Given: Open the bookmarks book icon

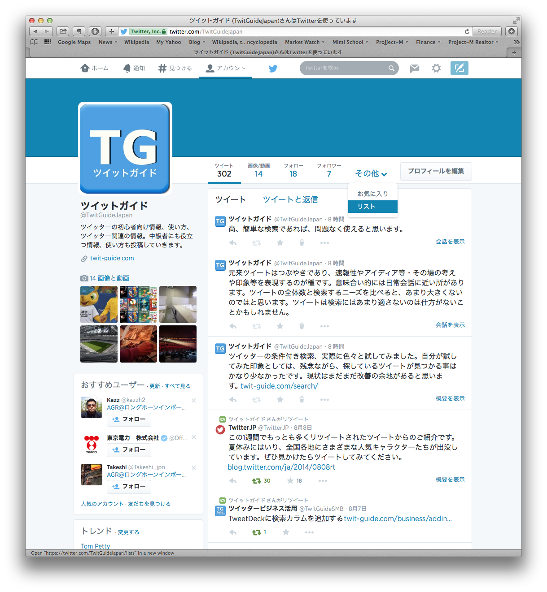Looking at the screenshot, I should 34,42.
